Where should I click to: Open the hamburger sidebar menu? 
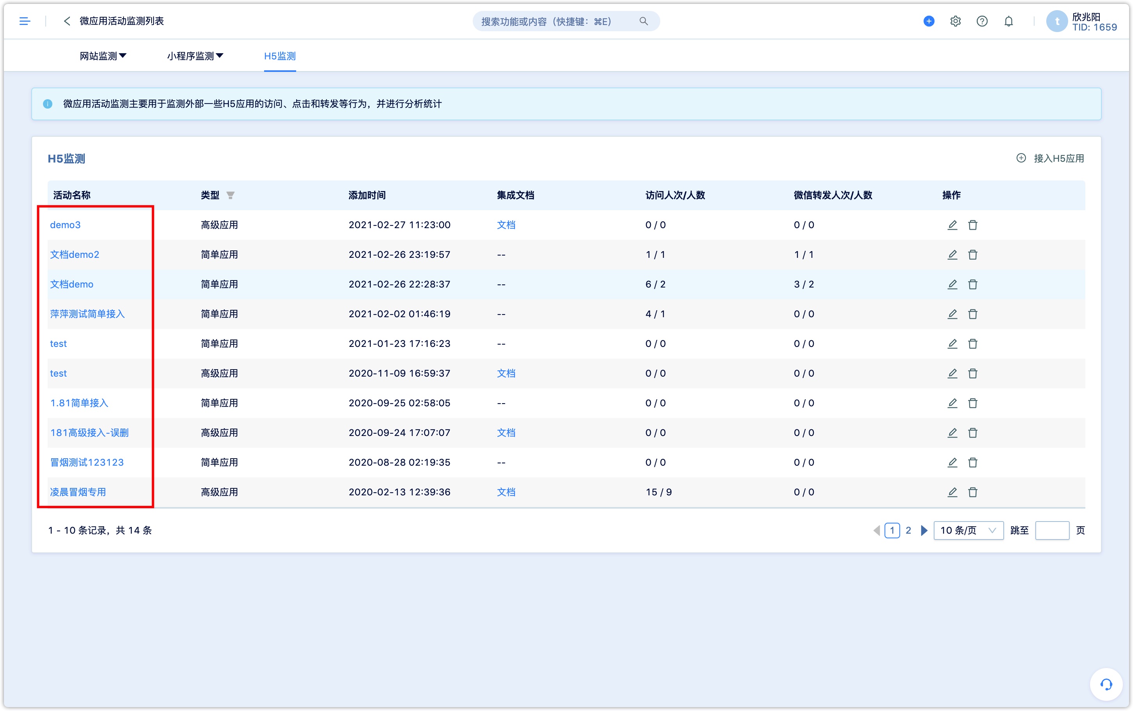tap(25, 21)
